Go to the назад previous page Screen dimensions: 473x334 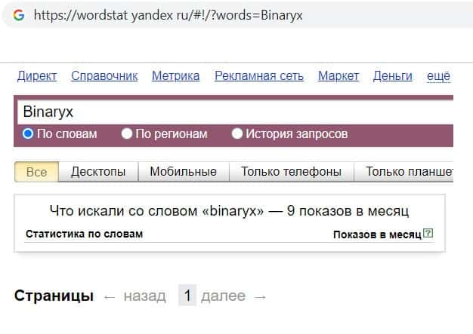pos(144,296)
